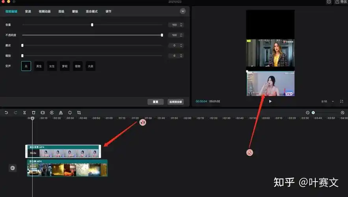348x197 pixels.
Task: Select the 男生 voice change option
Action: click(39, 66)
